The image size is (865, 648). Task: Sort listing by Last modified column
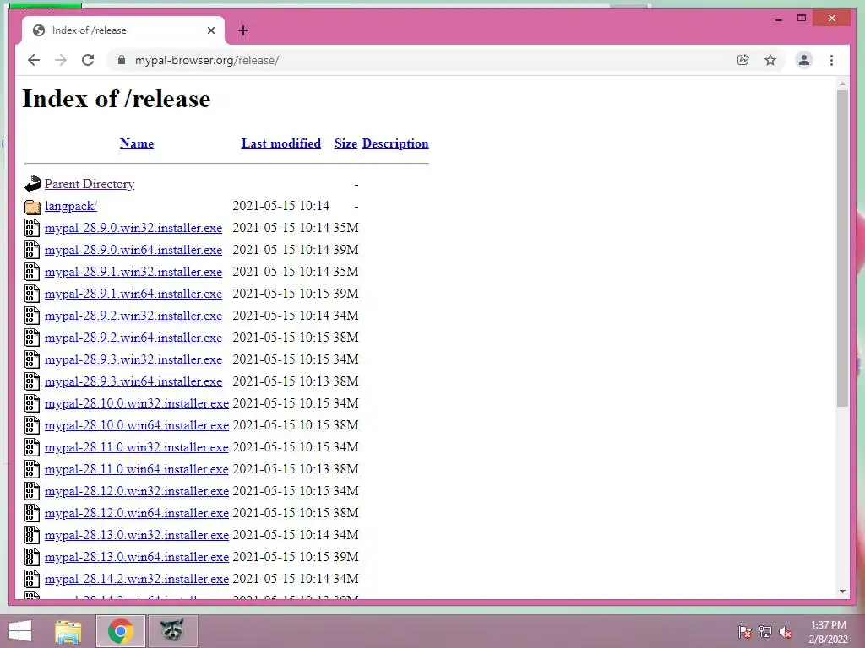pyautogui.click(x=280, y=143)
